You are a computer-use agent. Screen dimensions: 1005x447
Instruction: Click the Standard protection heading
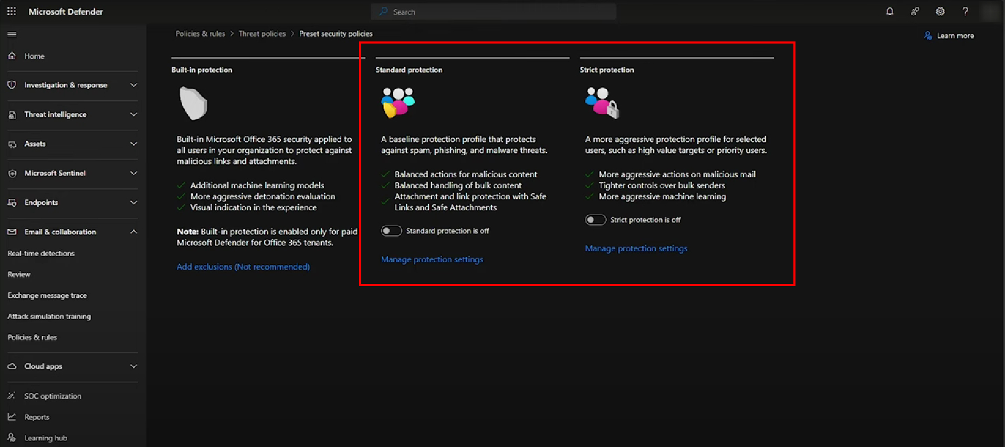pyautogui.click(x=409, y=70)
